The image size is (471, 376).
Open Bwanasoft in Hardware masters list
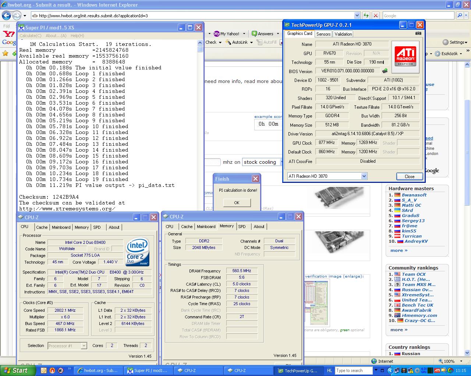414,195
